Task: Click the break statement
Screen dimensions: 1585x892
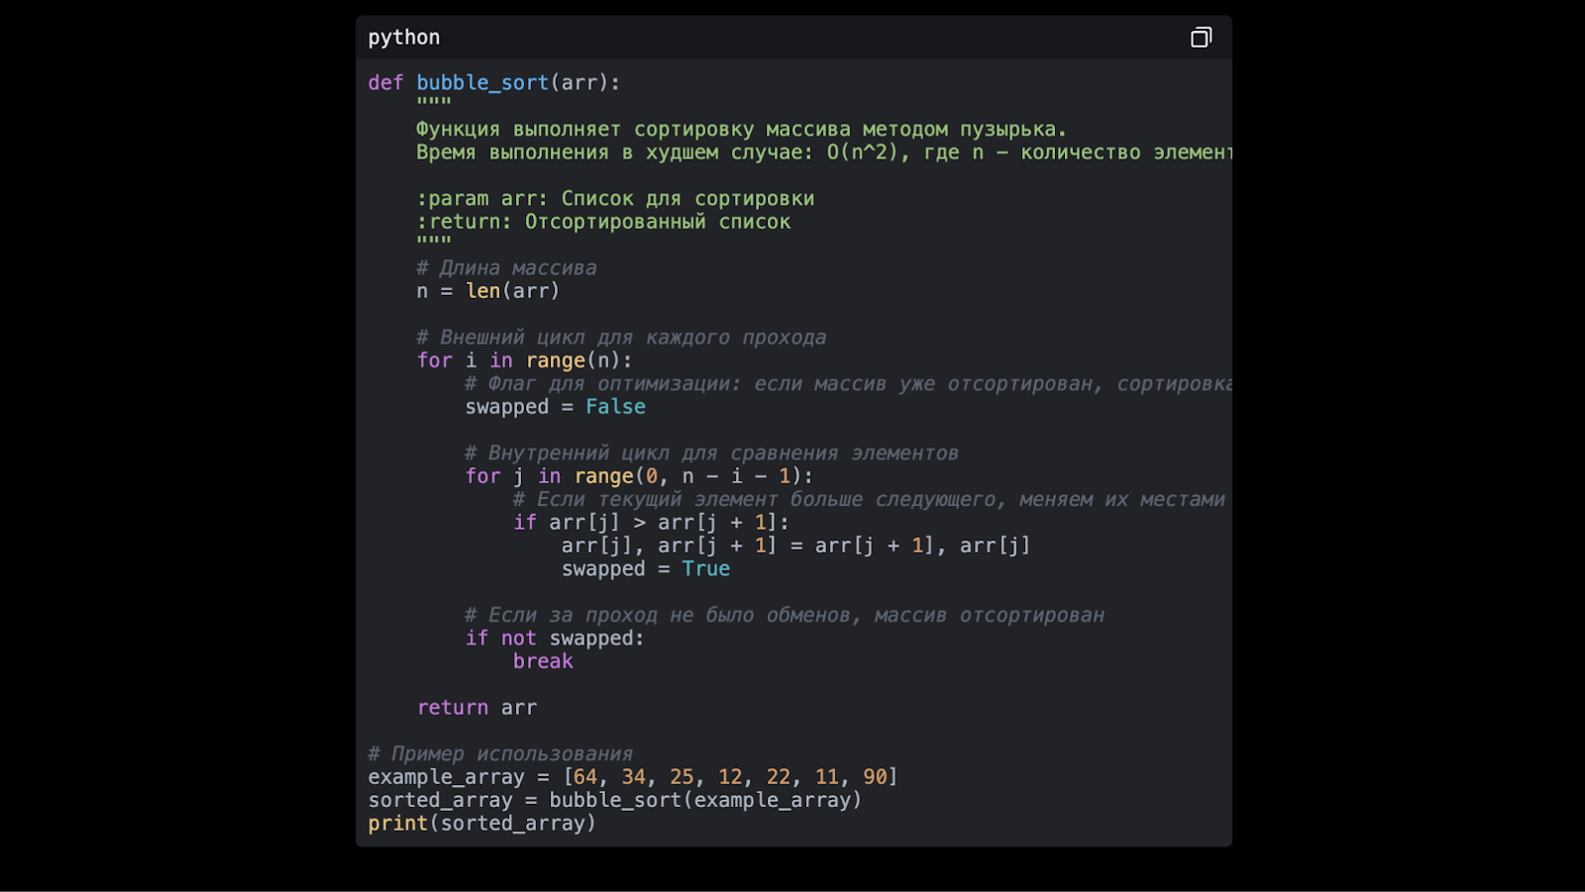Action: click(x=543, y=661)
